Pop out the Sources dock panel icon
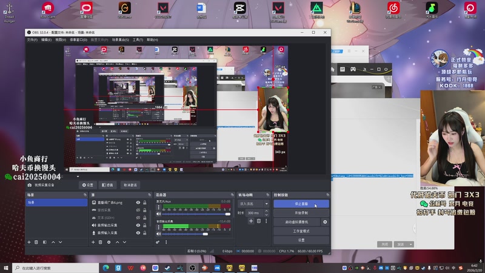485x273 pixels. point(149,195)
